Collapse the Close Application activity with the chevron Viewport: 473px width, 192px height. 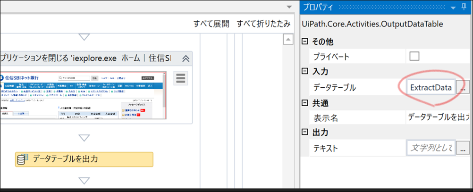(186, 59)
